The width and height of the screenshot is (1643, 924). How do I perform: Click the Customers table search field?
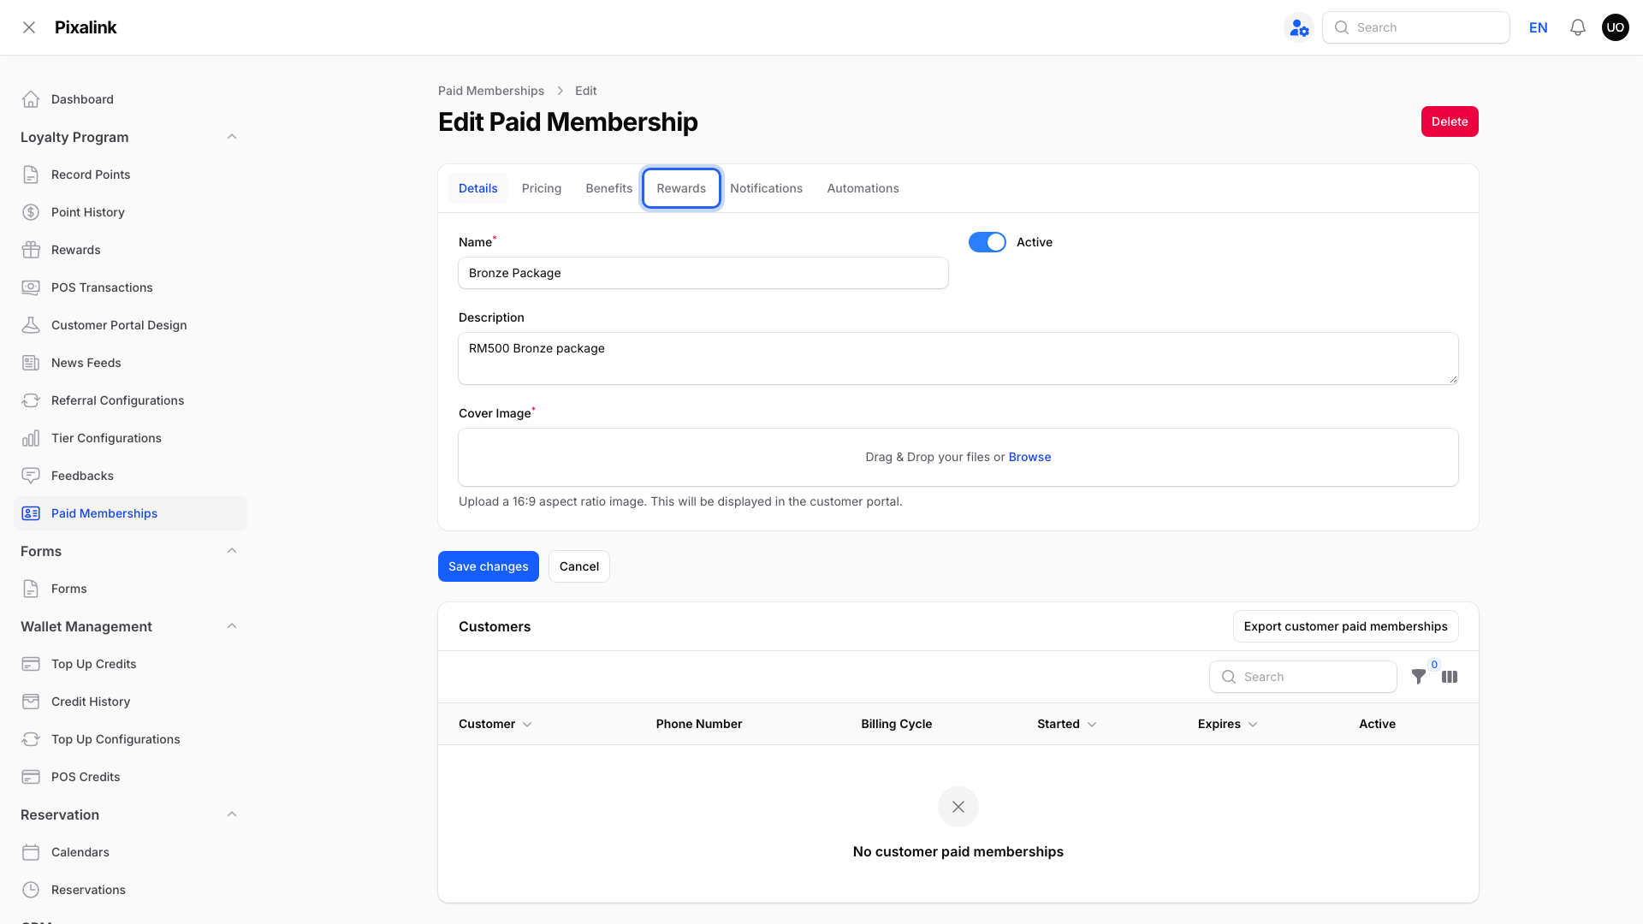click(1303, 677)
